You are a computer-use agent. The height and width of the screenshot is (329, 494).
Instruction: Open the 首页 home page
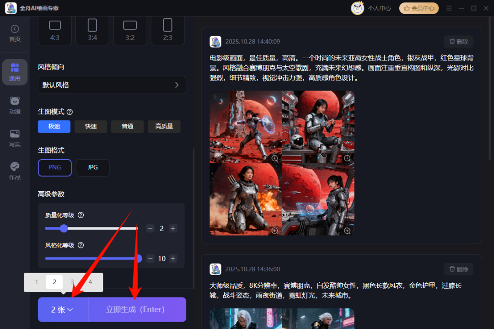[x=15, y=33]
